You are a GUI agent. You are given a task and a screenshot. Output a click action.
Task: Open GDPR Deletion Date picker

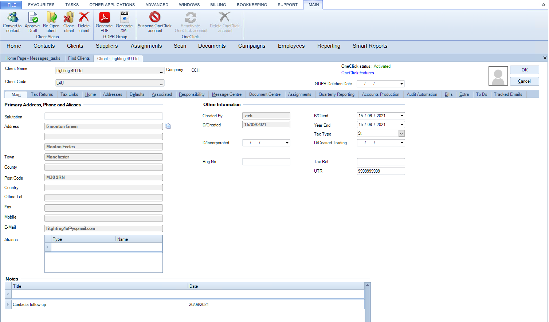point(402,84)
